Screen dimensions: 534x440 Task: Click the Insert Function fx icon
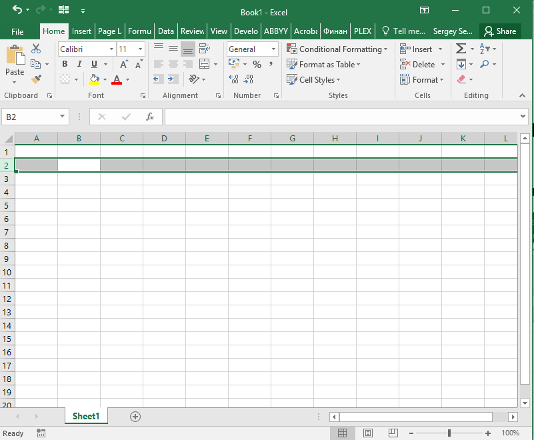click(x=150, y=117)
